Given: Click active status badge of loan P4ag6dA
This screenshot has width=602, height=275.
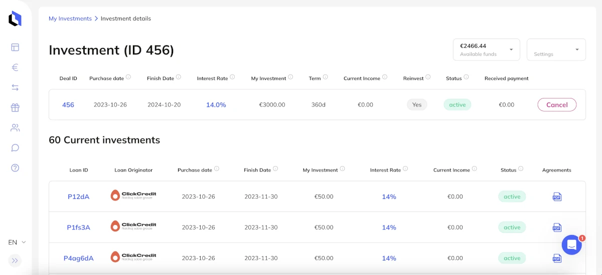Looking at the screenshot, I should tap(512, 258).
